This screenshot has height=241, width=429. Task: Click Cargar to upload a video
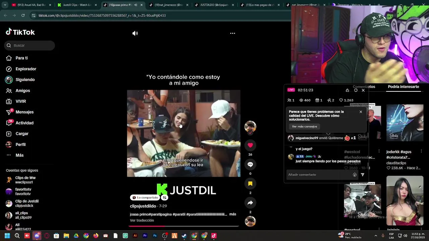(x=22, y=134)
